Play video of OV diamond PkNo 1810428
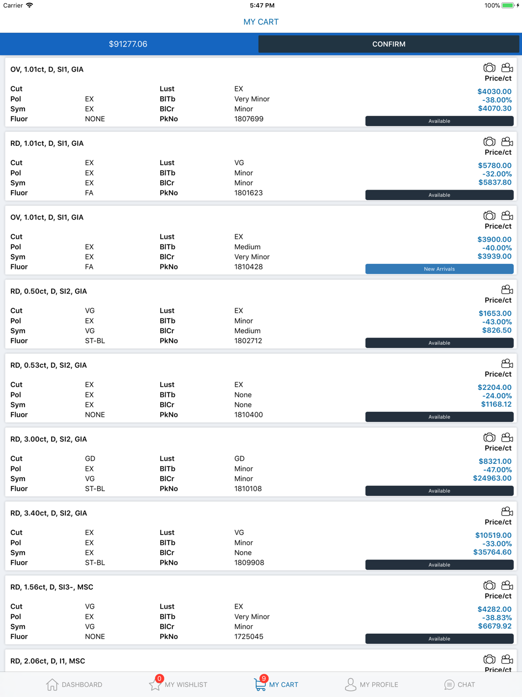Screen dimensions: 522x697 [507, 216]
